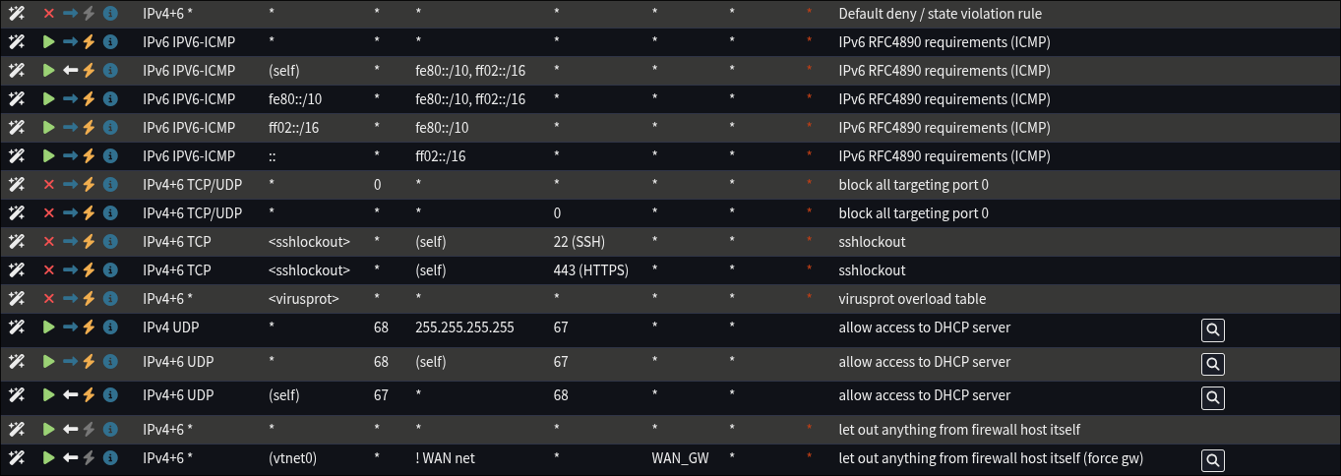Image resolution: width=1341 pixels, height=476 pixels.
Task: Click the <virusprot> alias source
Action: click(303, 298)
